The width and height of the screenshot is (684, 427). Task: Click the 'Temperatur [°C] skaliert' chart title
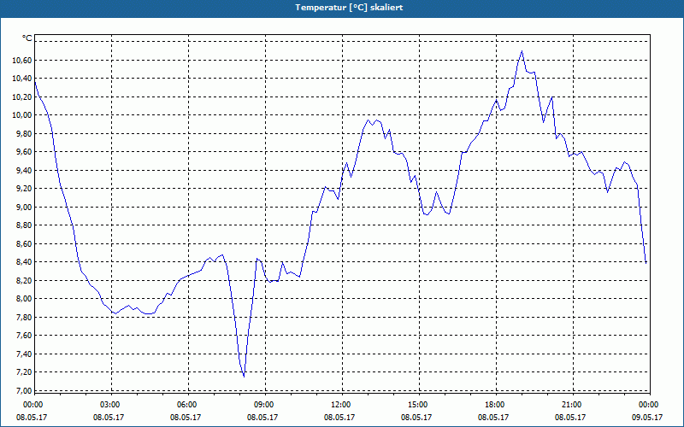[x=349, y=8]
